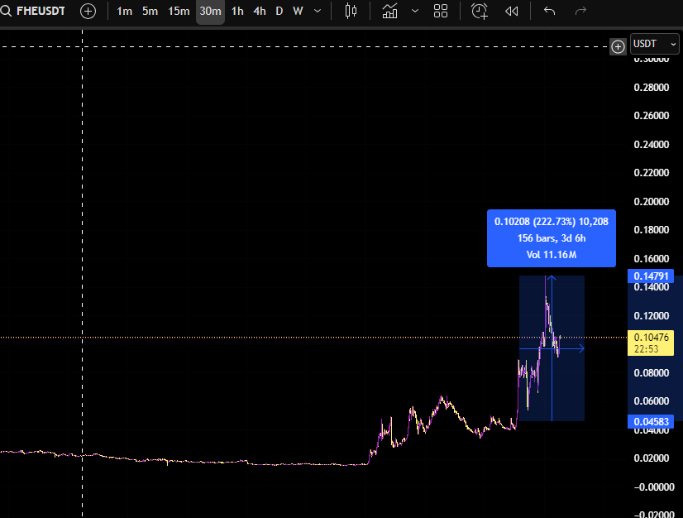Click the 0.08000 price scale value
The height and width of the screenshot is (518, 683).
(x=652, y=373)
